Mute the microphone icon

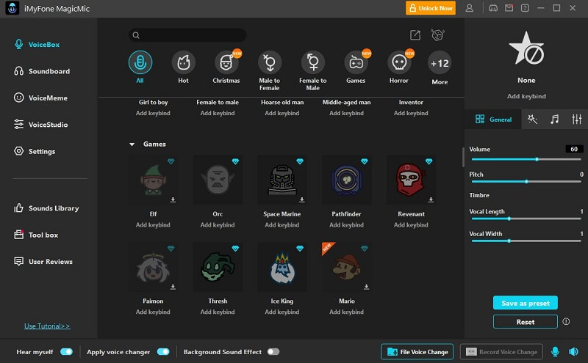point(556,352)
